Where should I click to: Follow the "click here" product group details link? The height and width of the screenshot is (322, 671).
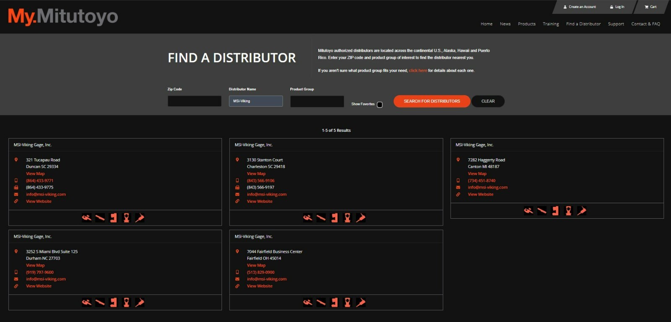point(418,71)
